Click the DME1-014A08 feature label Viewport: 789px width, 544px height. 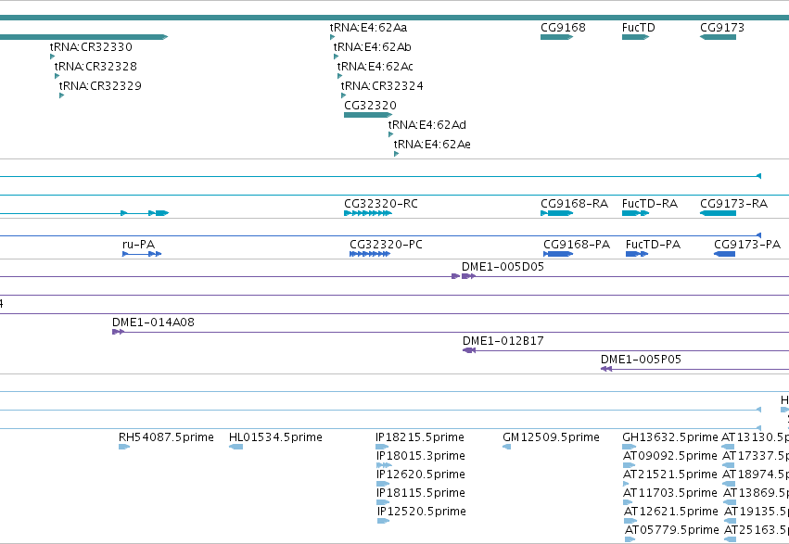(154, 323)
